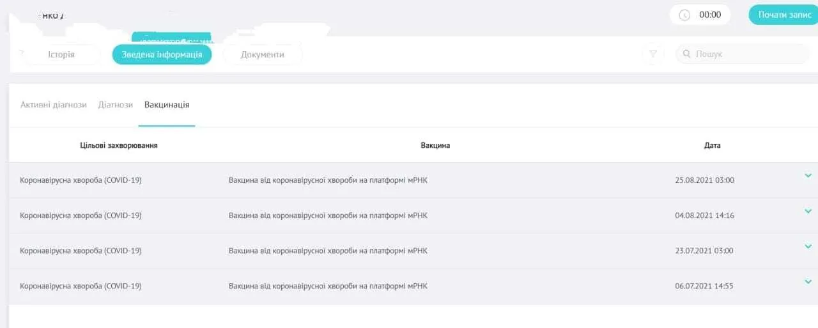Expand the 23.07.2021 vaccination row

(808, 246)
